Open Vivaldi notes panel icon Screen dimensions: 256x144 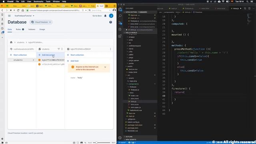2,24
